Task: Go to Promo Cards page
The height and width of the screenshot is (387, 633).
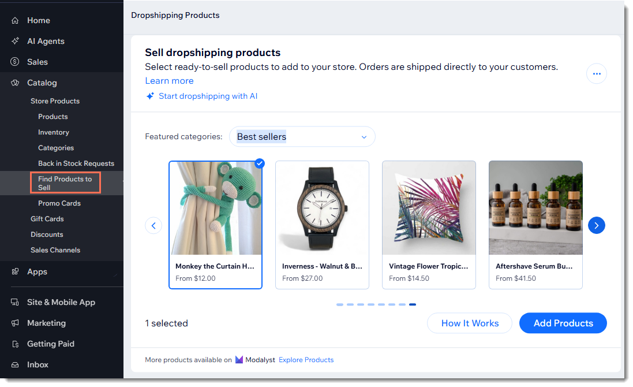Action: [x=59, y=203]
